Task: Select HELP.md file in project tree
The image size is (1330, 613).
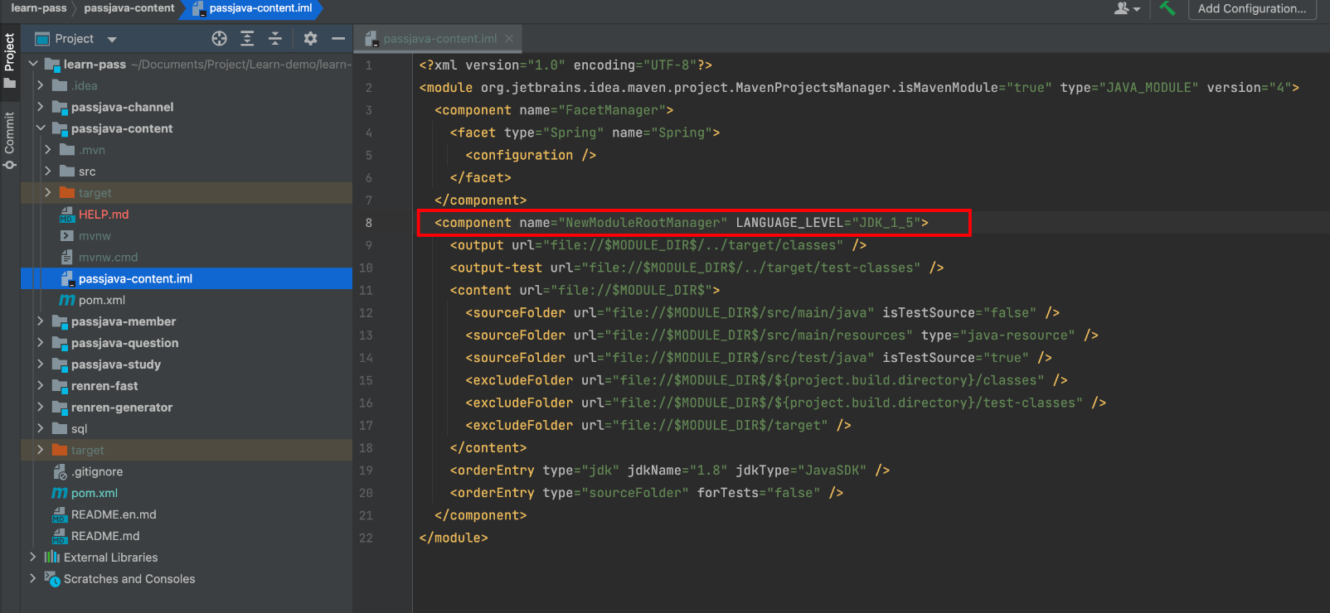Action: tap(104, 215)
